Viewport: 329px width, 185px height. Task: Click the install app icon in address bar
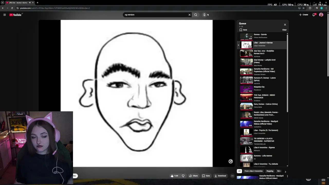point(299,8)
